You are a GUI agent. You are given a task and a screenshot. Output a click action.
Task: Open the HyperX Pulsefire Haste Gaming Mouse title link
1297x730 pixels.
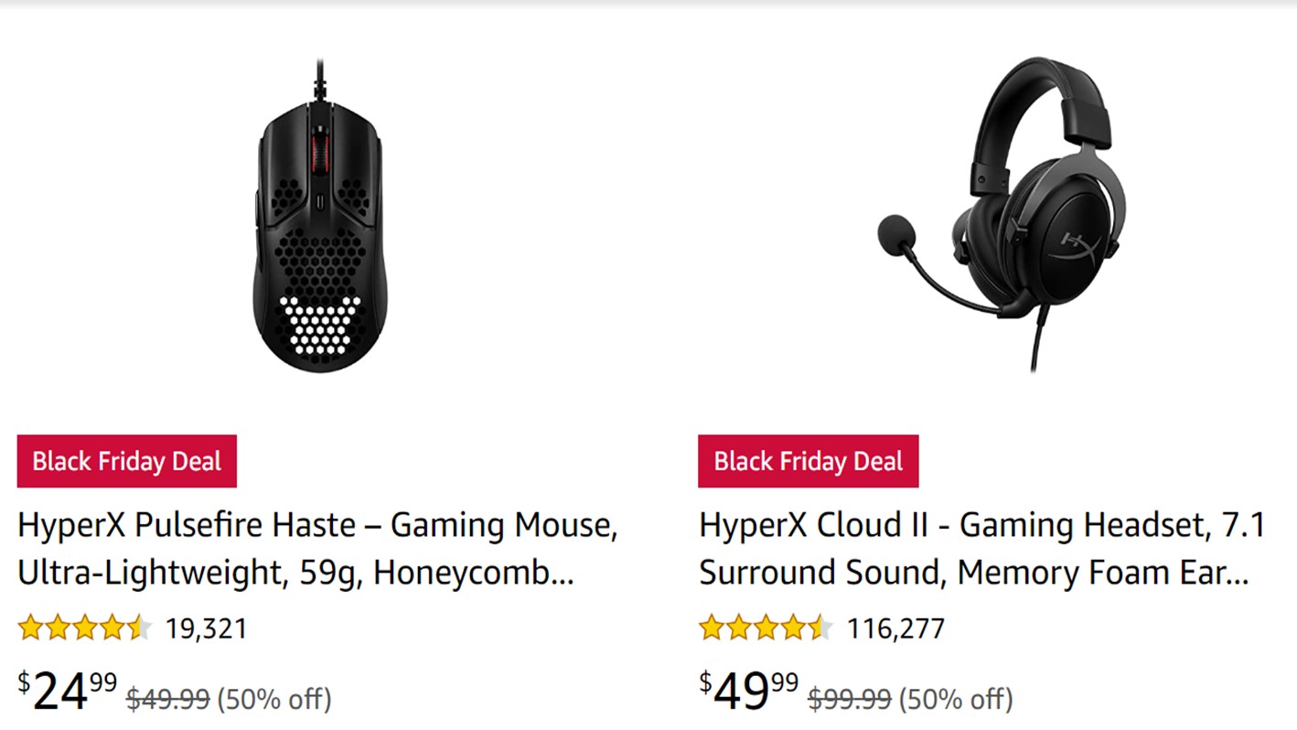tap(317, 549)
